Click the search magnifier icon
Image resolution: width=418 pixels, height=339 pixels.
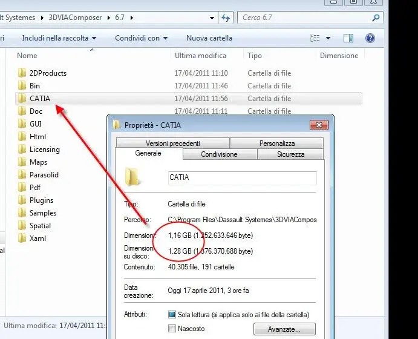[x=376, y=18]
